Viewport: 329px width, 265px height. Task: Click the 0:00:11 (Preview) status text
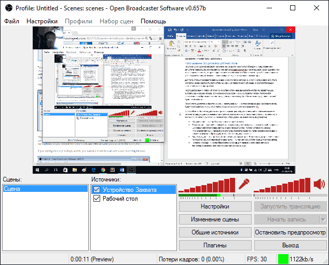click(x=92, y=259)
